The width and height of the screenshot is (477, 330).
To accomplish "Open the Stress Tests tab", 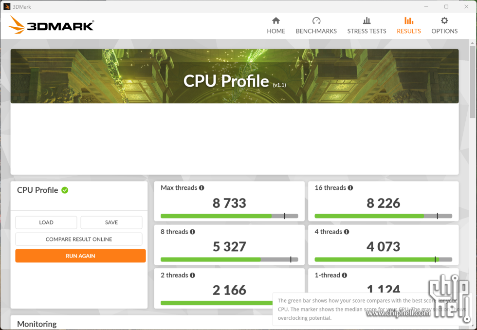I will (x=367, y=25).
